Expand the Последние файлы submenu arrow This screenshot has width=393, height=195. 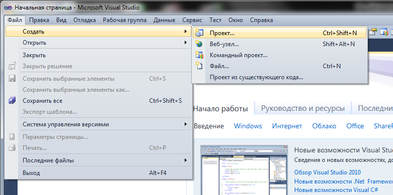pyautogui.click(x=186, y=160)
